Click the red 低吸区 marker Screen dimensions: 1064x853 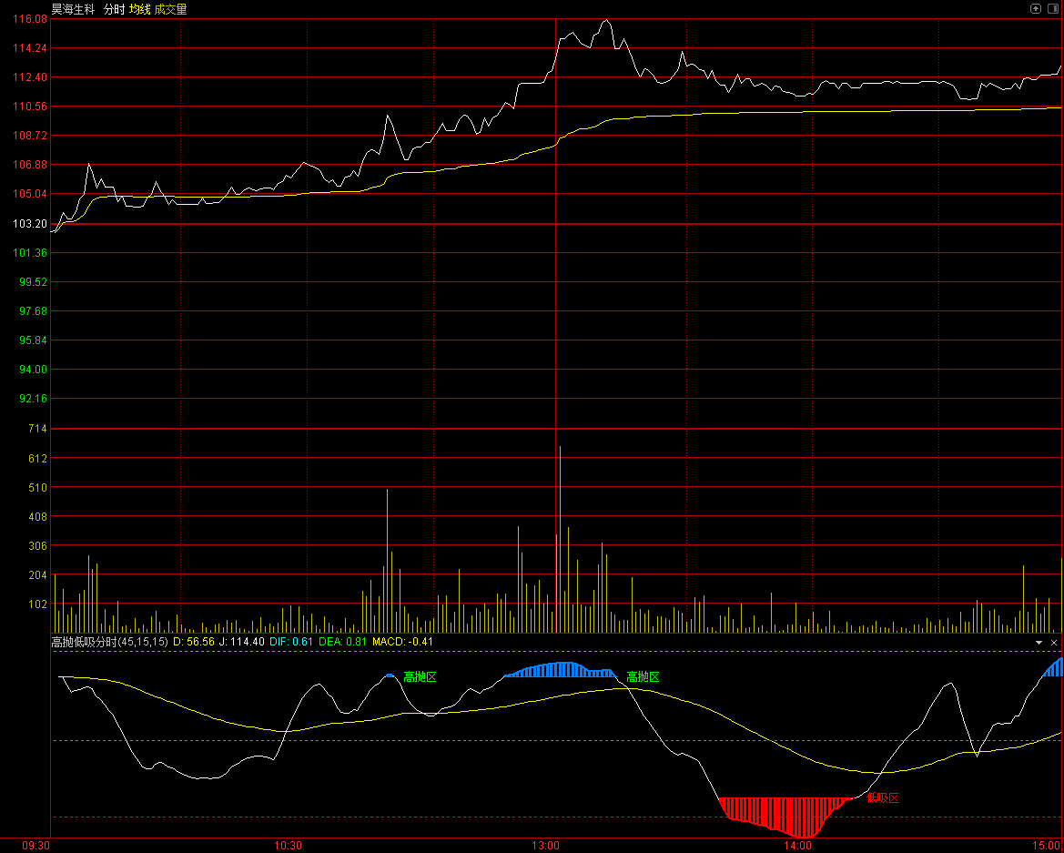(882, 798)
